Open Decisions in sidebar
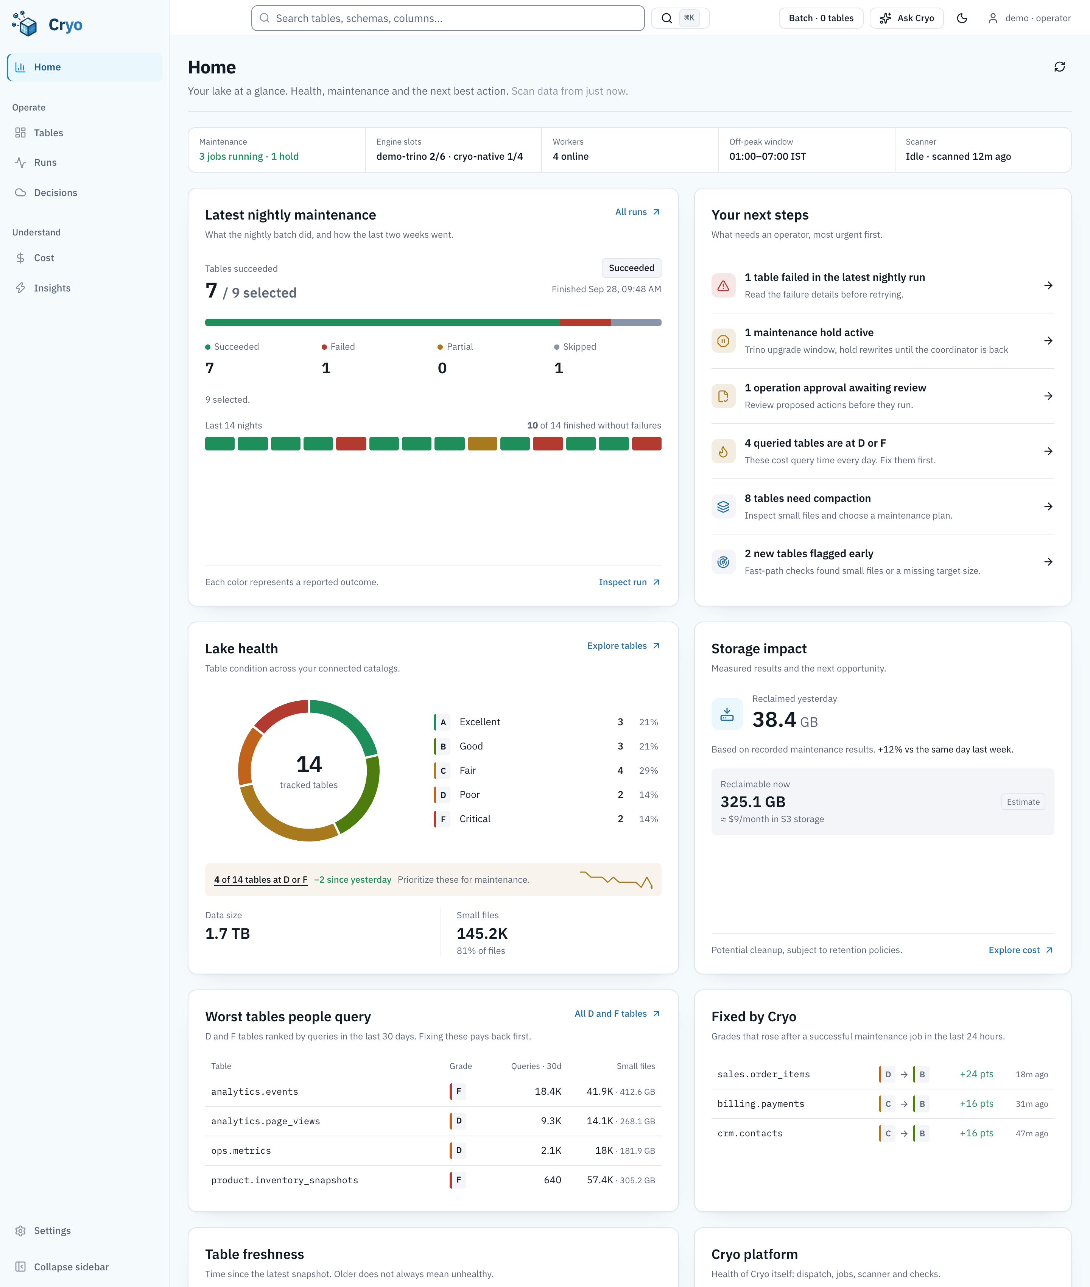Image resolution: width=1090 pixels, height=1287 pixels. point(85,193)
